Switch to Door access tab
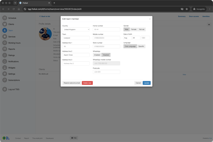The width and height of the screenshot is (213, 142). tap(194, 16)
